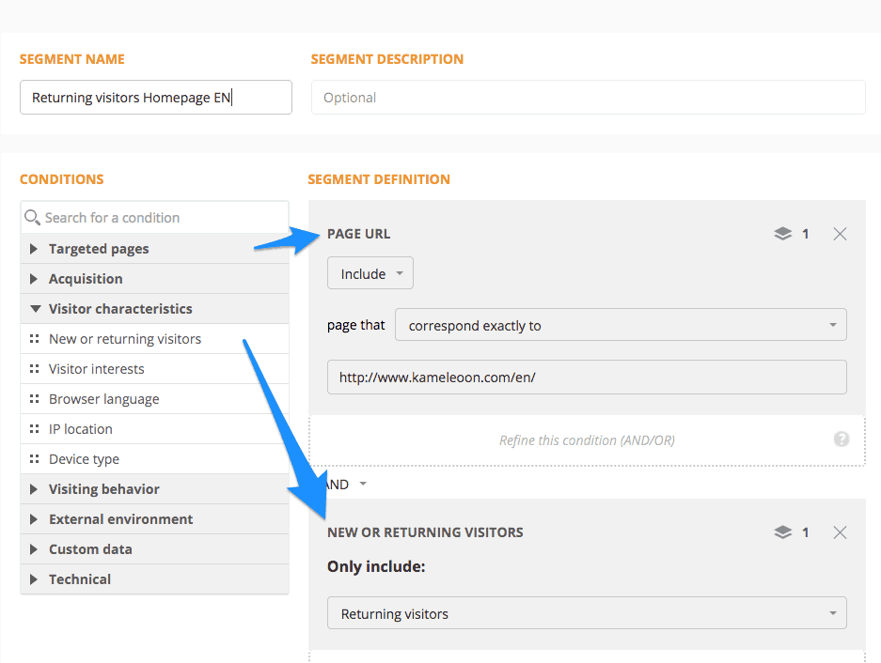The width and height of the screenshot is (881, 663).
Task: Remove the NEW OR RETURNING VISITORS condition
Action: pyautogui.click(x=840, y=532)
